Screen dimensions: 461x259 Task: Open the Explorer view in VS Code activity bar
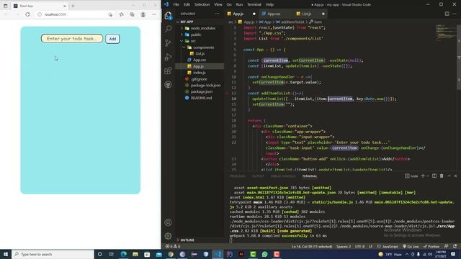[168, 16]
